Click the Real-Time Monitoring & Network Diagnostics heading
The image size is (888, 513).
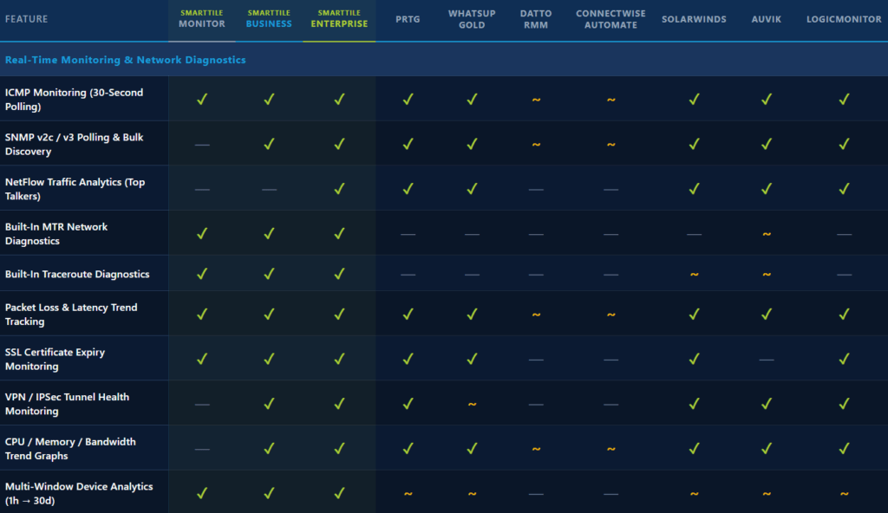125,60
